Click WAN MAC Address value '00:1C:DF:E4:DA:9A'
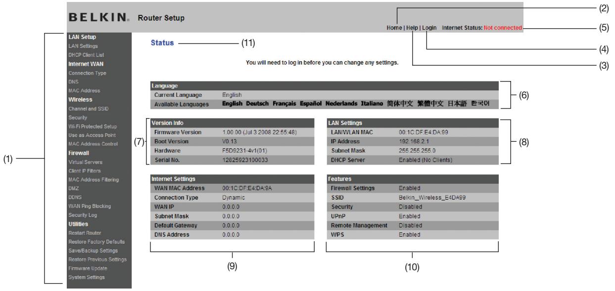This screenshot has width=615, height=291. (x=246, y=188)
